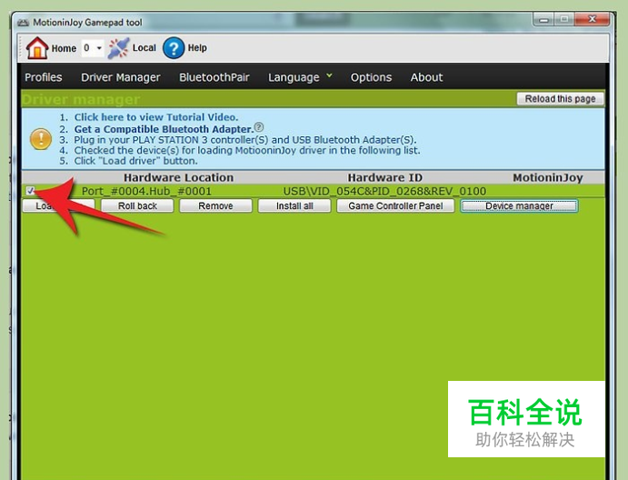Viewport: 628px width, 480px height.
Task: Click the Home house icon
Action: (37, 48)
